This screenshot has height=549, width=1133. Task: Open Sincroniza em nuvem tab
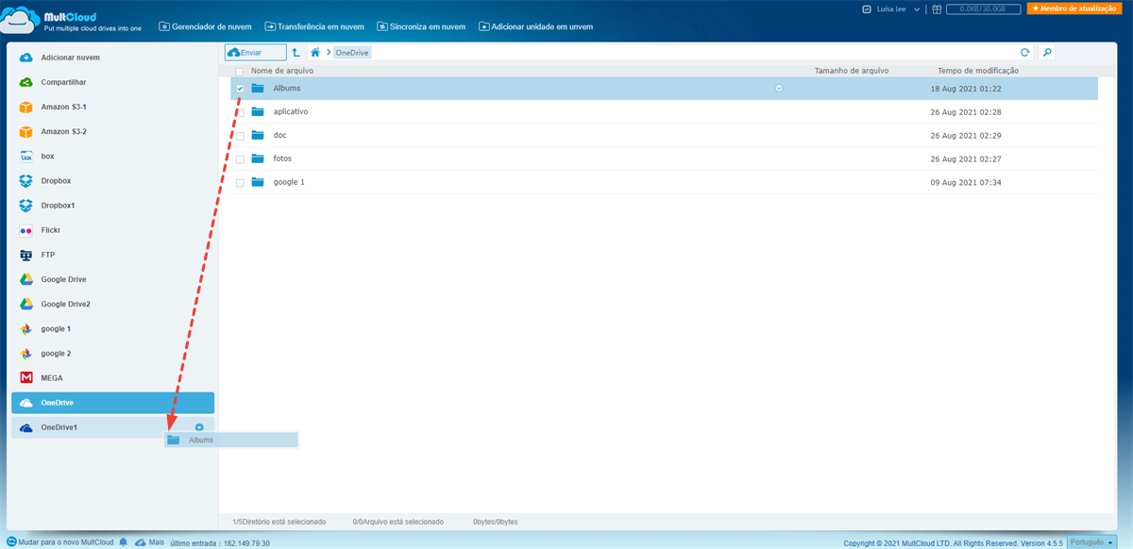click(x=421, y=26)
